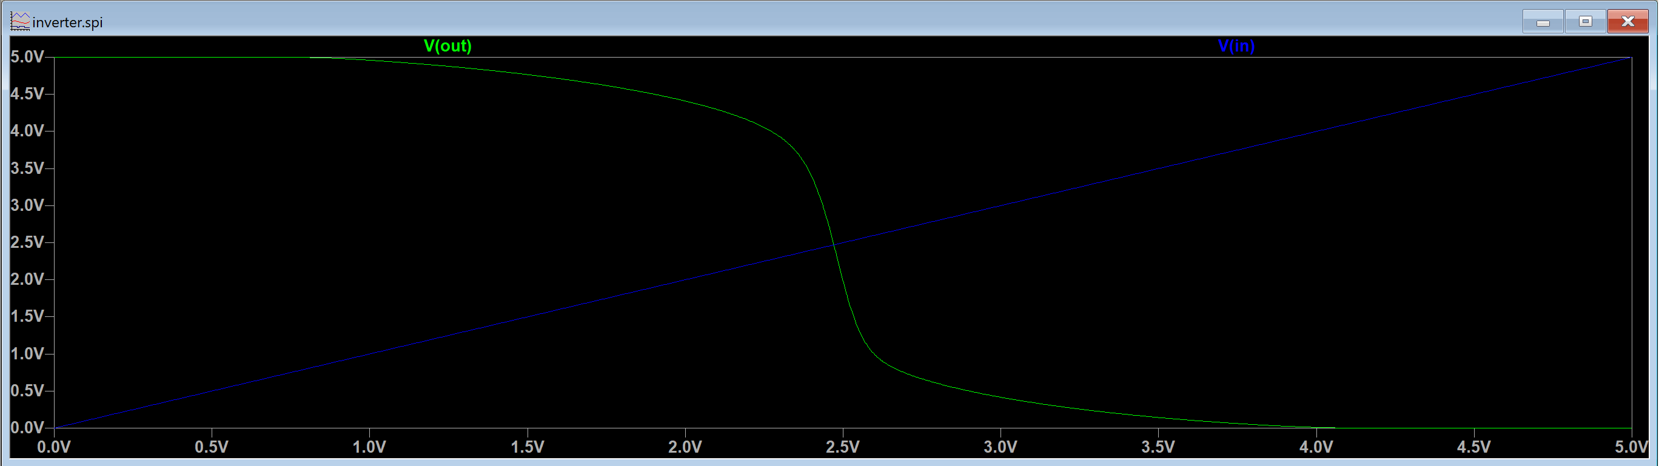Click the V(out) trace label
Image resolution: width=1659 pixels, height=466 pixels.
click(447, 45)
